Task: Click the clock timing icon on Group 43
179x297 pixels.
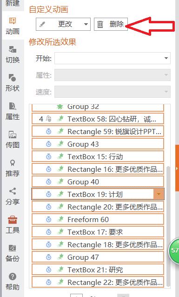Action: coord(49,144)
